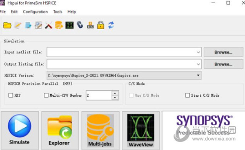Image resolution: width=245 pixels, height=150 pixels.
Task: Click the ABC blocks toolbar icon
Action: pos(90,25)
